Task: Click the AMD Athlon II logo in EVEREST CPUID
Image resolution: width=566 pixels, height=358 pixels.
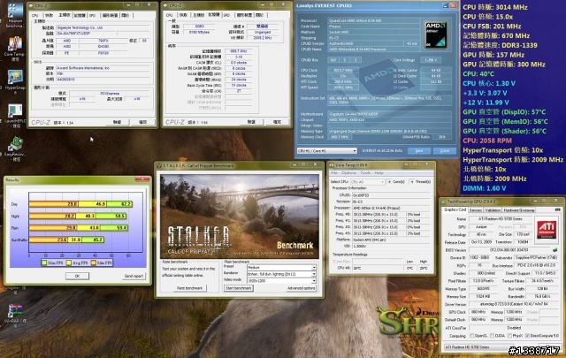Action: [x=436, y=34]
